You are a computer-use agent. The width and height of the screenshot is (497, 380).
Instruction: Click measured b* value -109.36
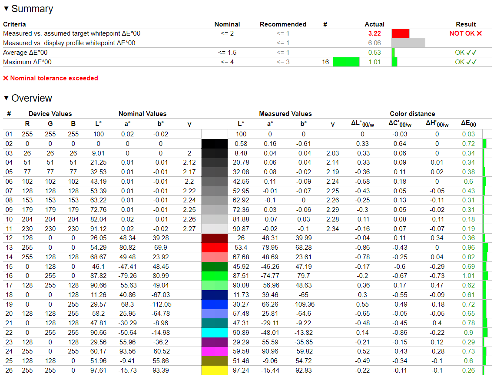pos(304,304)
